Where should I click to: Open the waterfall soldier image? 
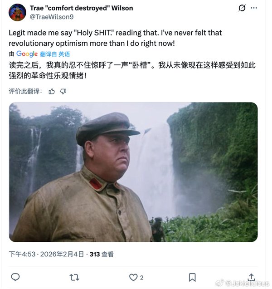(x=133, y=172)
